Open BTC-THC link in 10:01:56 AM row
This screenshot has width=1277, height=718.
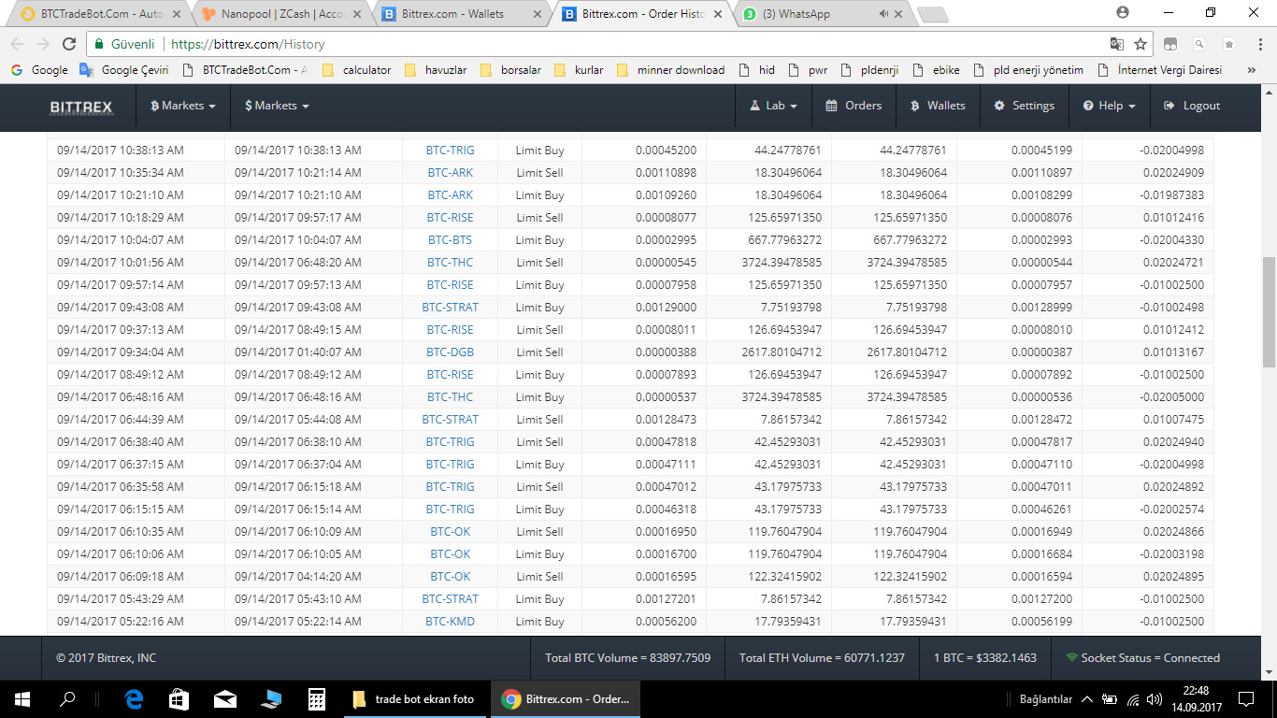point(450,263)
